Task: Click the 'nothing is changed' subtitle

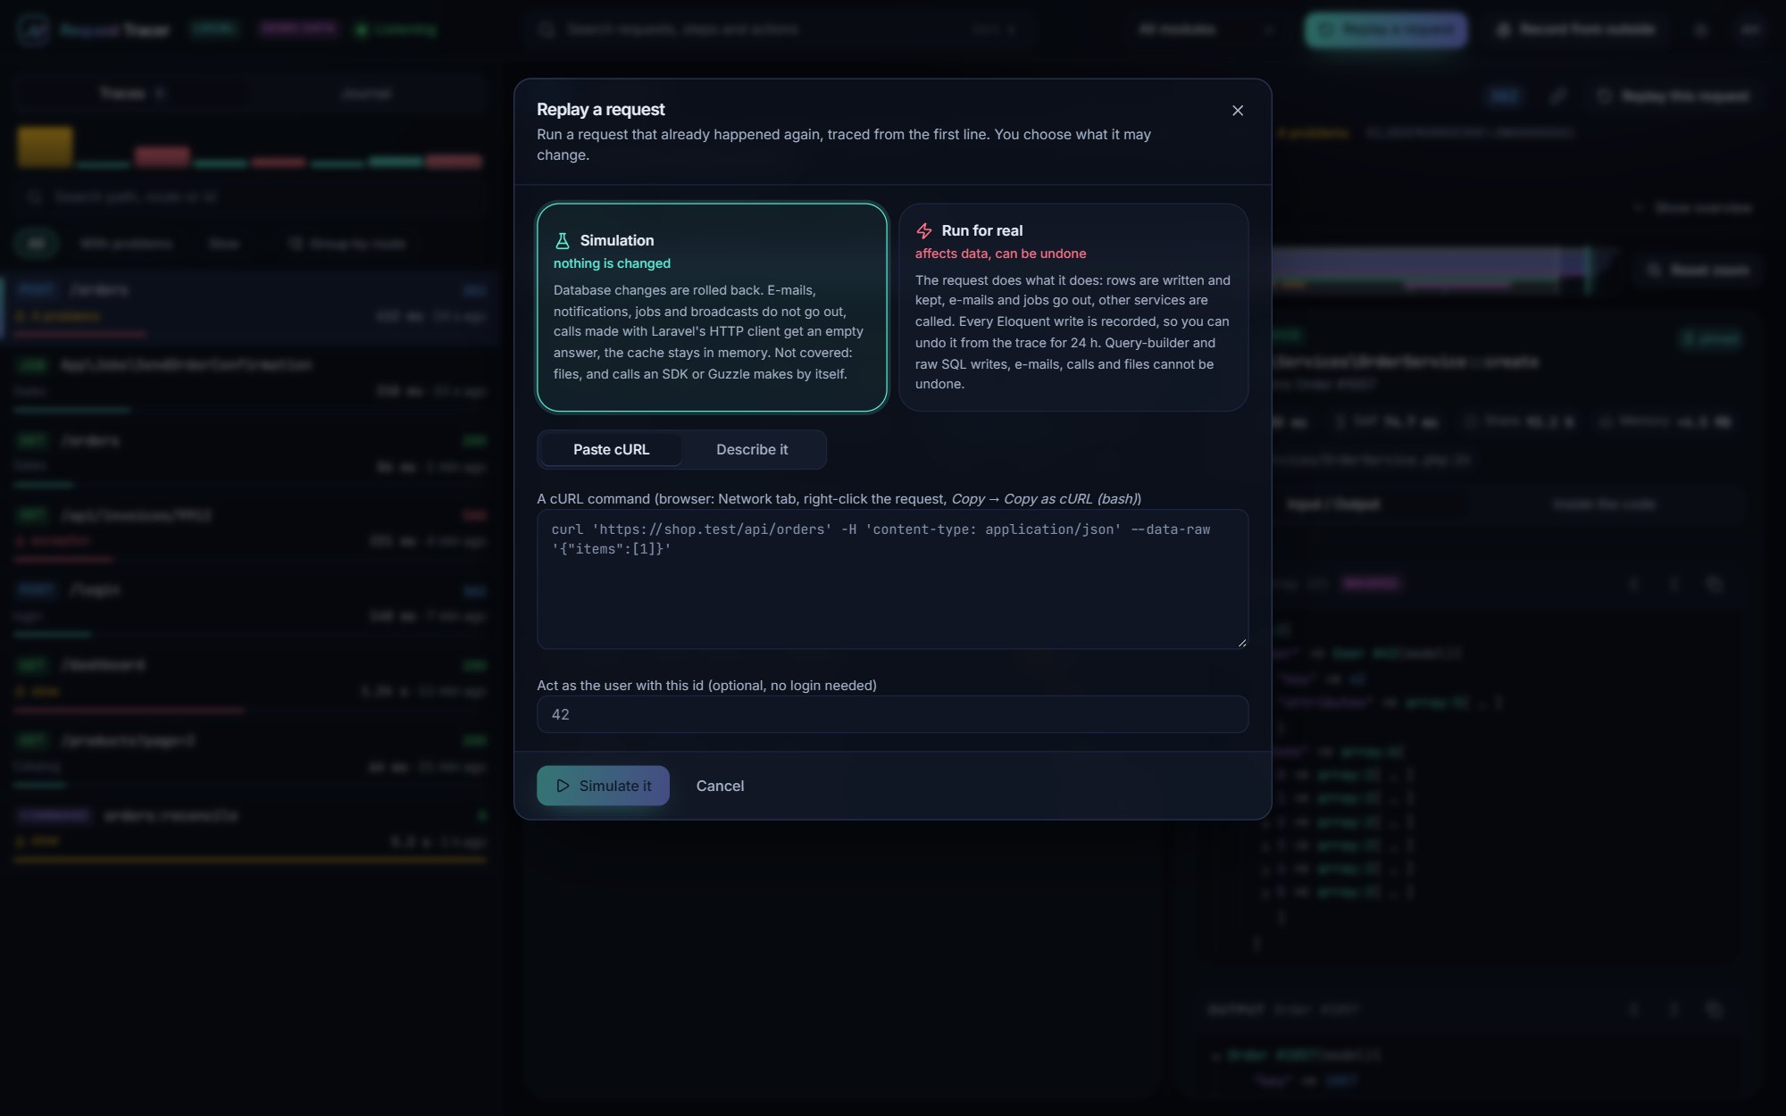Action: pyautogui.click(x=612, y=263)
